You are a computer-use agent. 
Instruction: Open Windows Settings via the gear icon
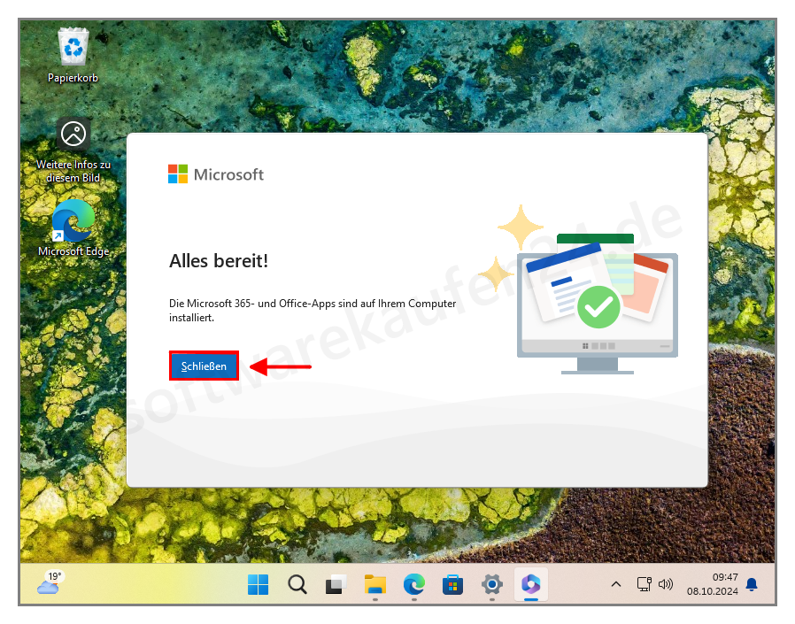(491, 585)
